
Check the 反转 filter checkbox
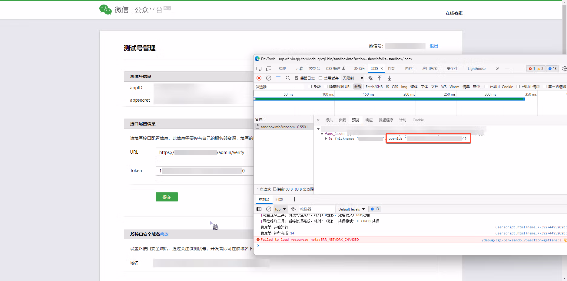coord(310,87)
